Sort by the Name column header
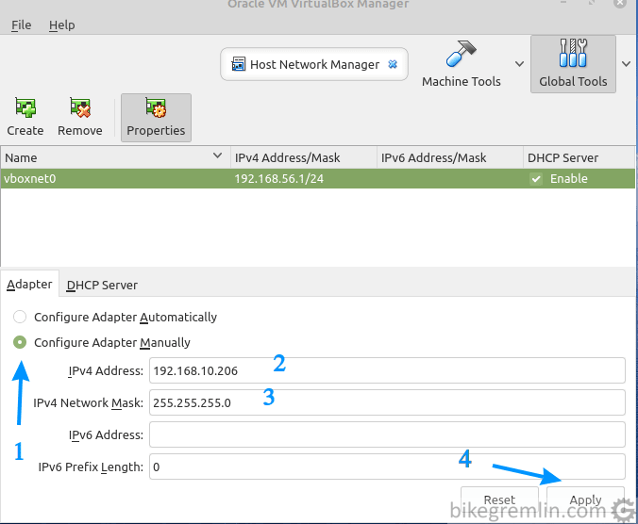This screenshot has height=524, width=638. click(x=115, y=157)
